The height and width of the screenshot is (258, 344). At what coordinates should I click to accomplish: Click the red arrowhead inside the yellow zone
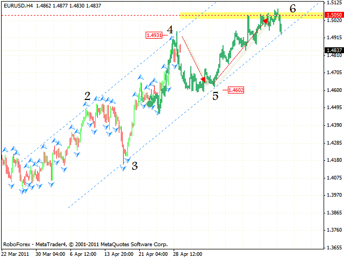(x=266, y=21)
